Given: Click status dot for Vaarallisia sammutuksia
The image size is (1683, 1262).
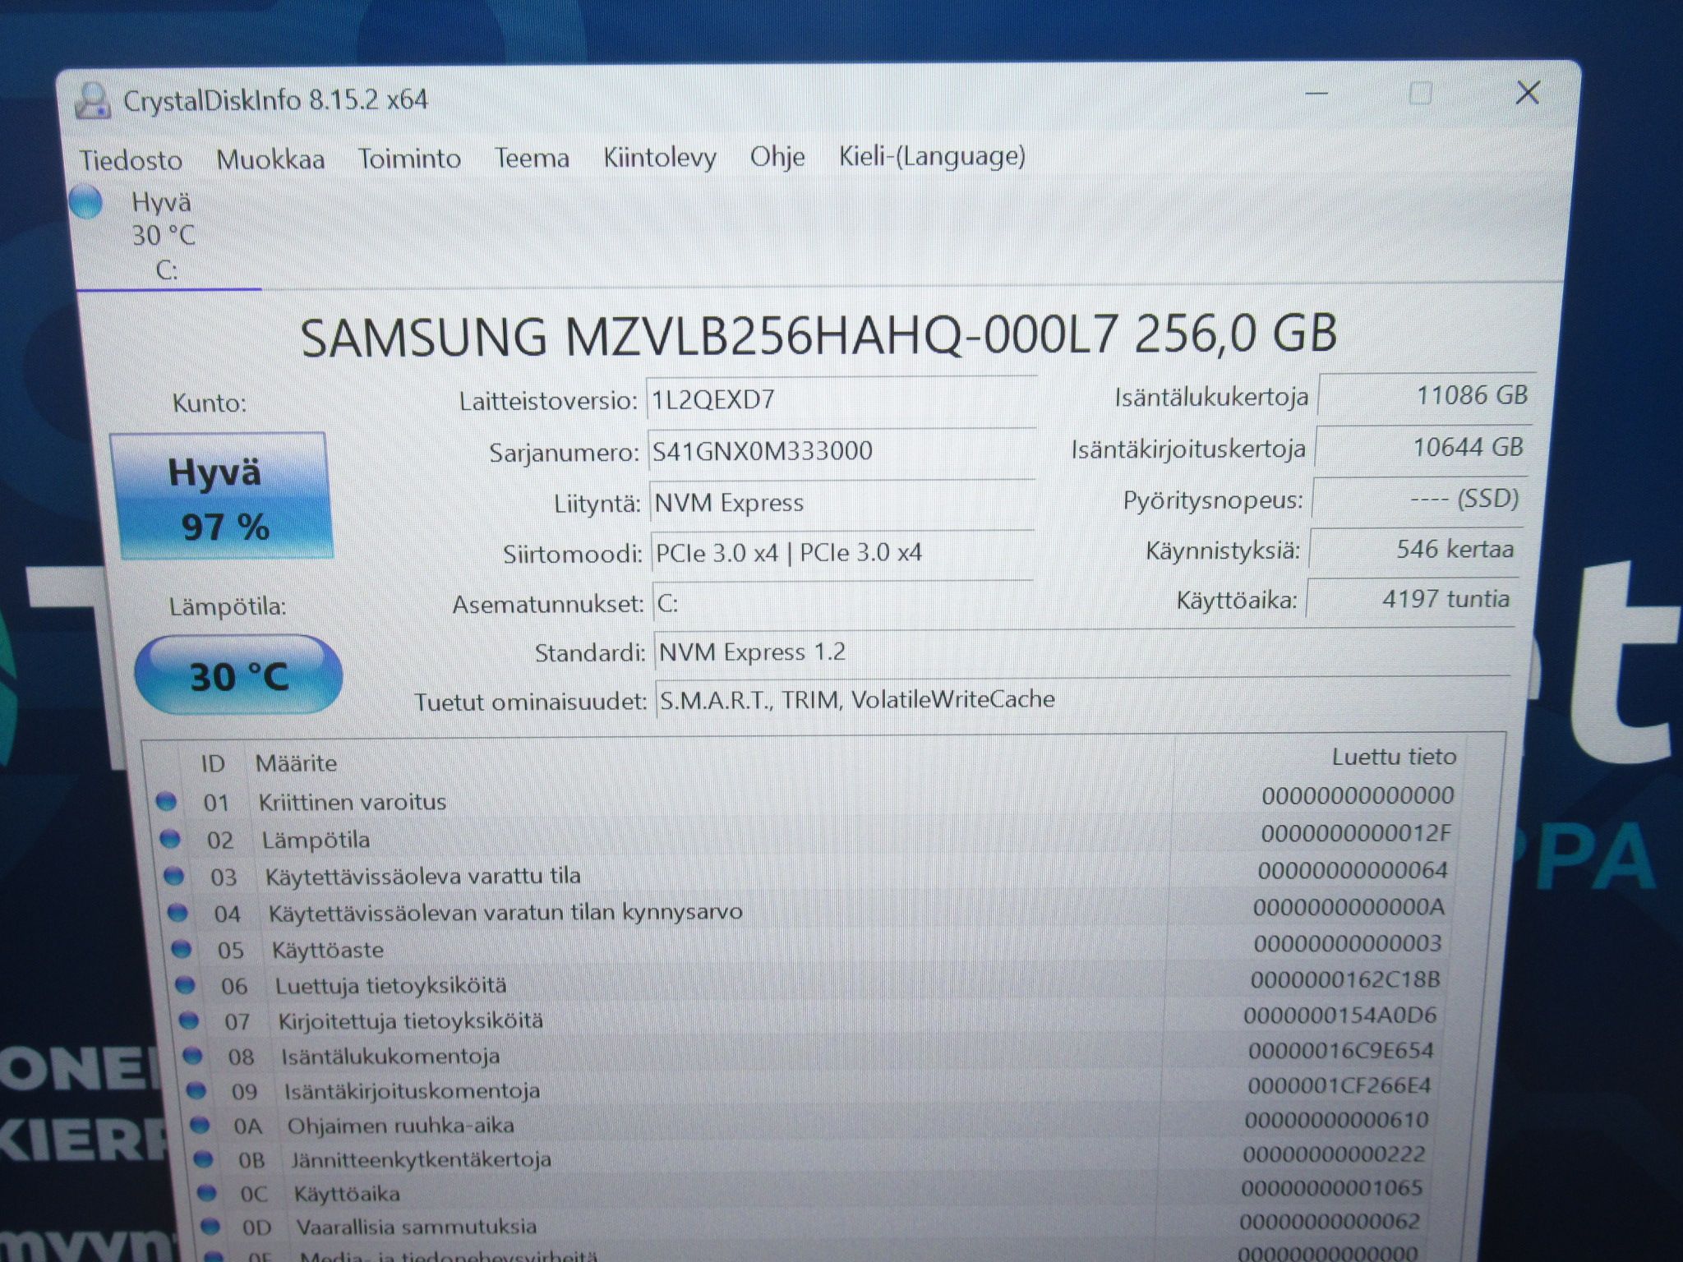Looking at the screenshot, I should coord(211,1227).
